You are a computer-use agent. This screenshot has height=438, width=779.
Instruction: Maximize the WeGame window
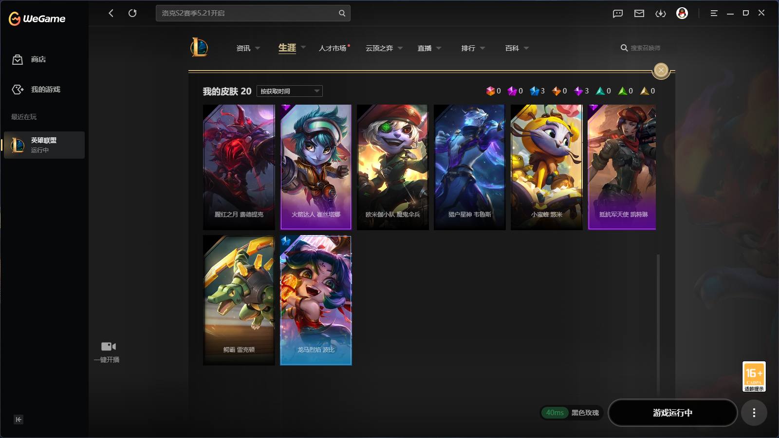tap(746, 13)
